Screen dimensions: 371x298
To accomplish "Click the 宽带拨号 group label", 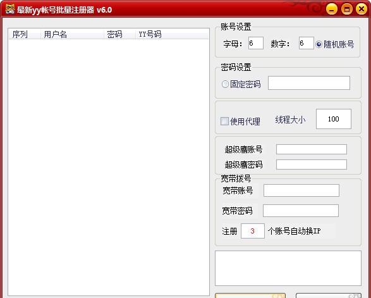I will click(236, 178).
